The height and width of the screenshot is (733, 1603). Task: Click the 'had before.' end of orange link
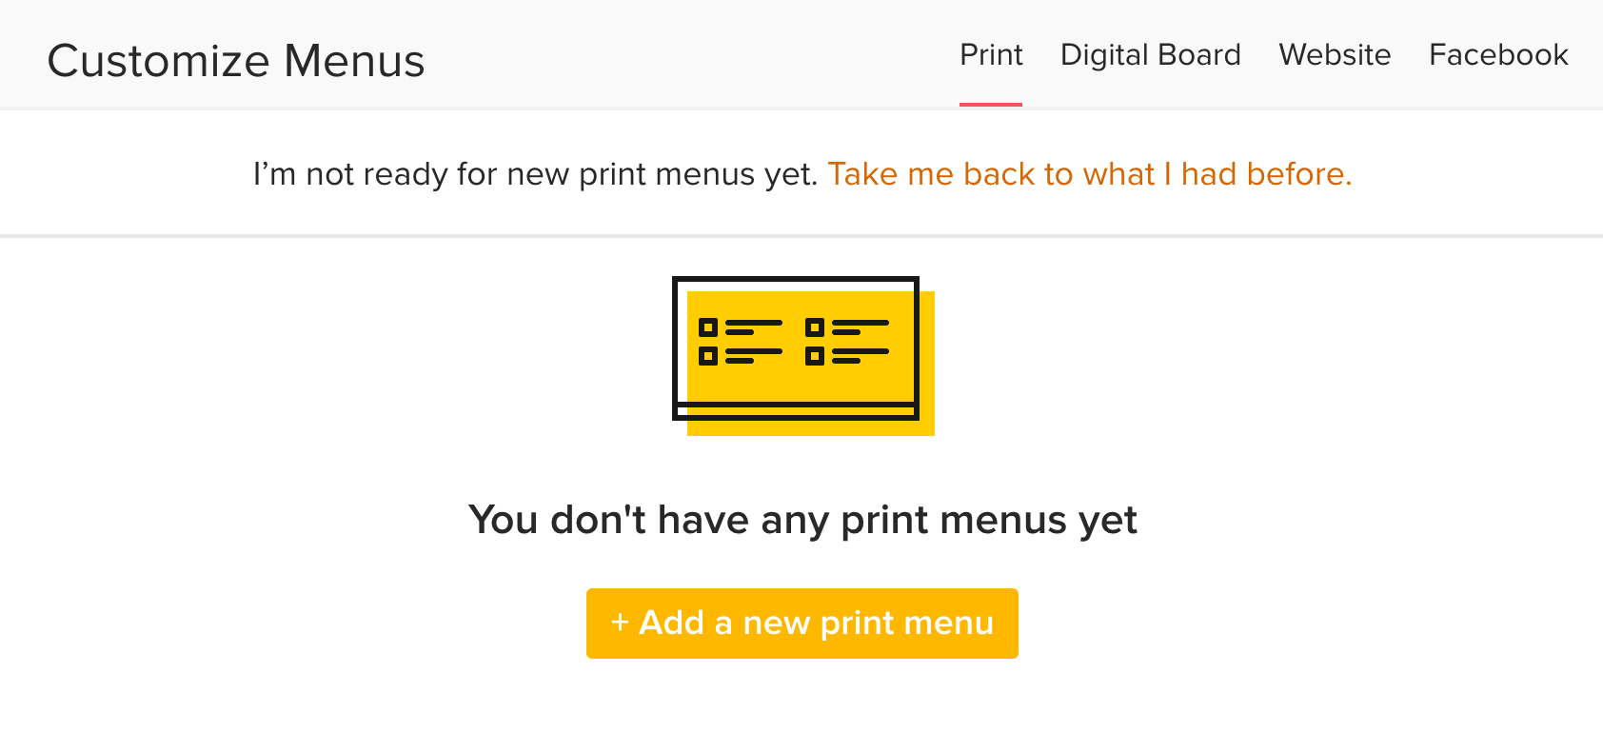pos(1267,174)
